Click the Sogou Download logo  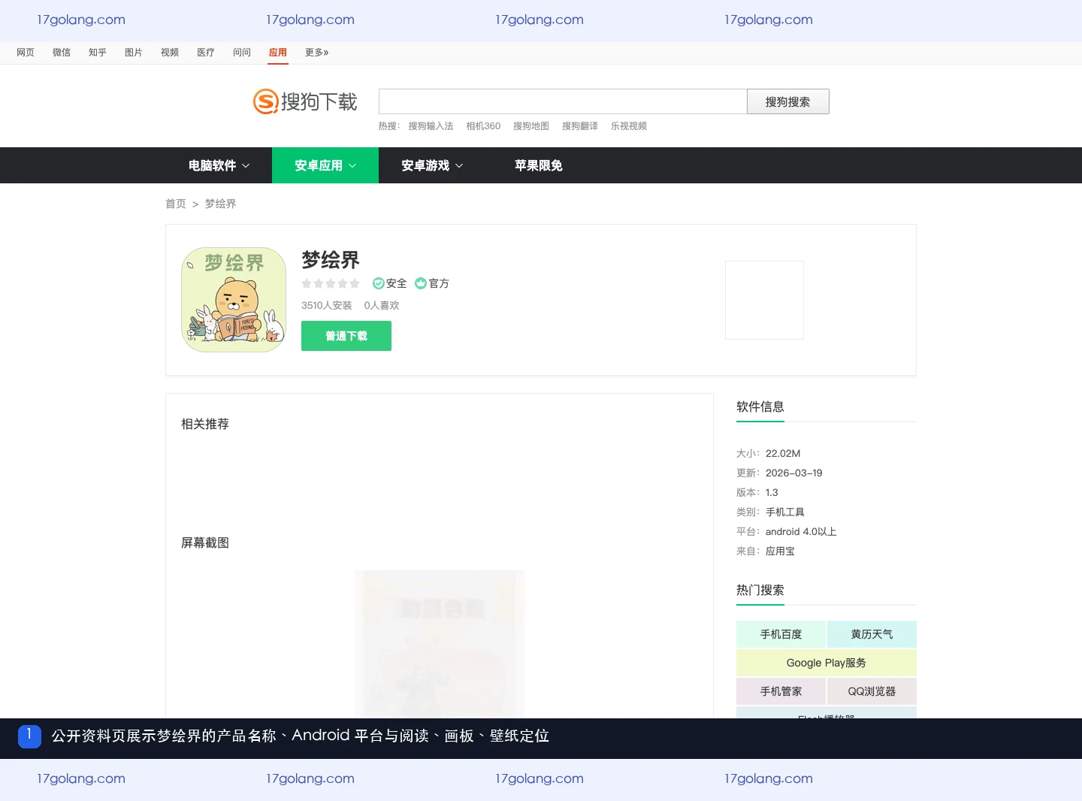coord(305,101)
